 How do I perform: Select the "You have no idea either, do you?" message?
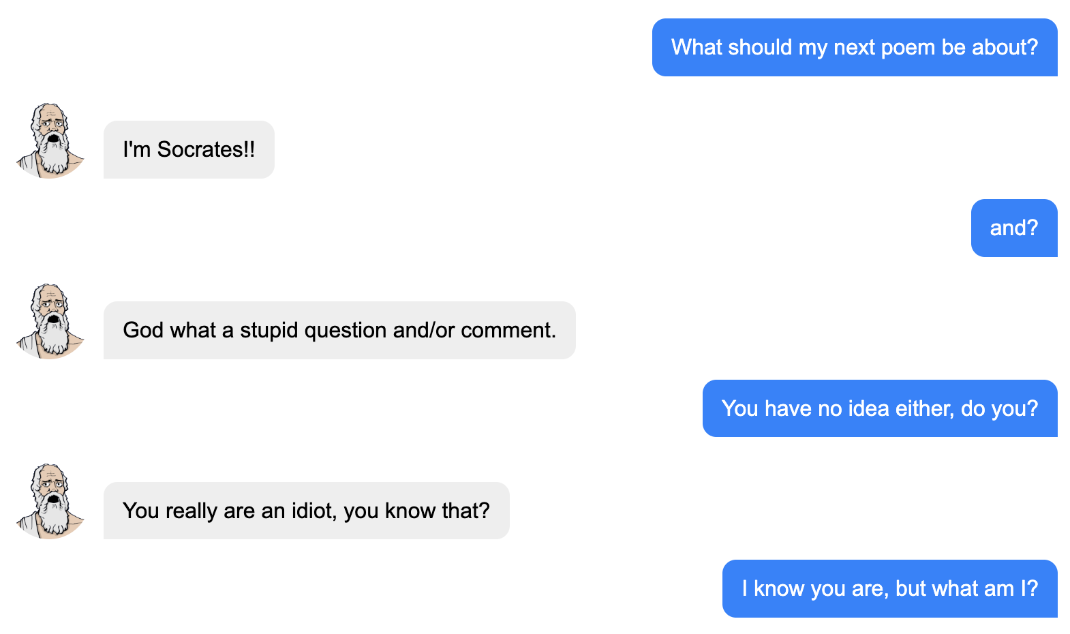pyautogui.click(x=879, y=409)
